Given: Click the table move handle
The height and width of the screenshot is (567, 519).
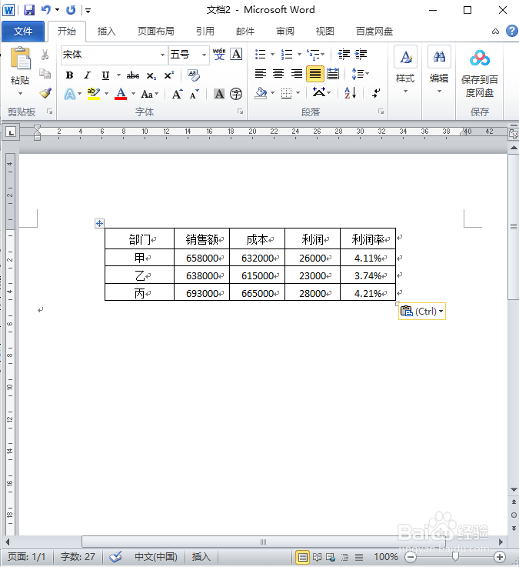Looking at the screenshot, I should point(99,223).
